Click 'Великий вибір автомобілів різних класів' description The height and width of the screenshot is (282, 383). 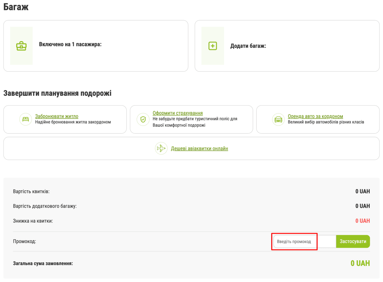coord(326,122)
